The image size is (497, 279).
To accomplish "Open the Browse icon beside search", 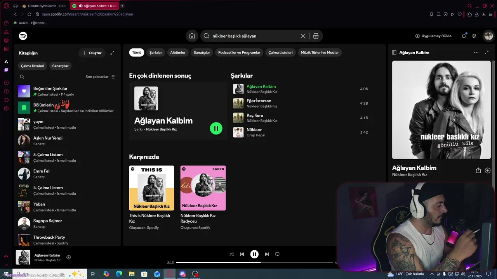I will pos(316,36).
